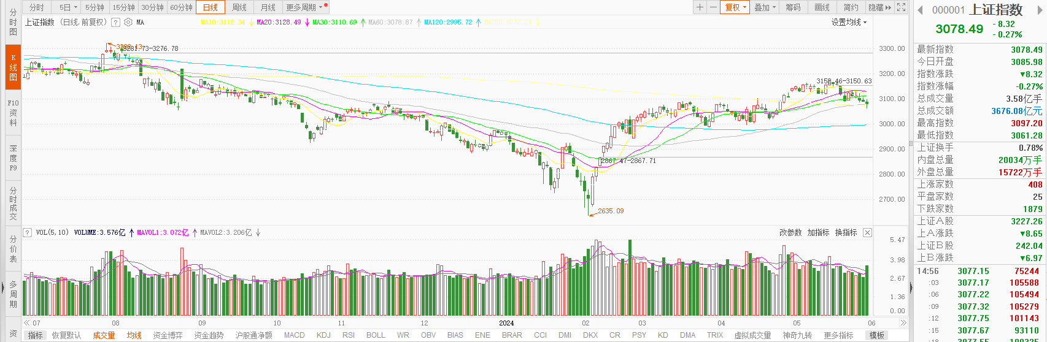This screenshot has width=1047, height=342.
Task: Switch to 简约 simple mode
Action: [851, 7]
